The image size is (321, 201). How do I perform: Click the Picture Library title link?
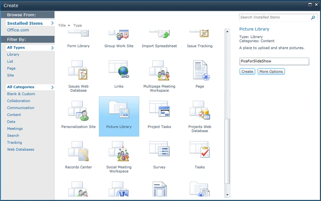click(254, 29)
